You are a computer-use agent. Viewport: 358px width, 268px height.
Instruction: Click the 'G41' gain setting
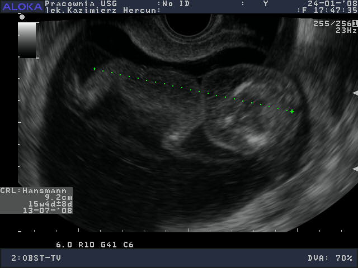(109, 245)
